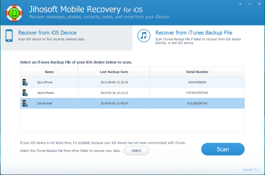
Task: Switch to Recover from iTunes Backup File tab
Action: 199,38
